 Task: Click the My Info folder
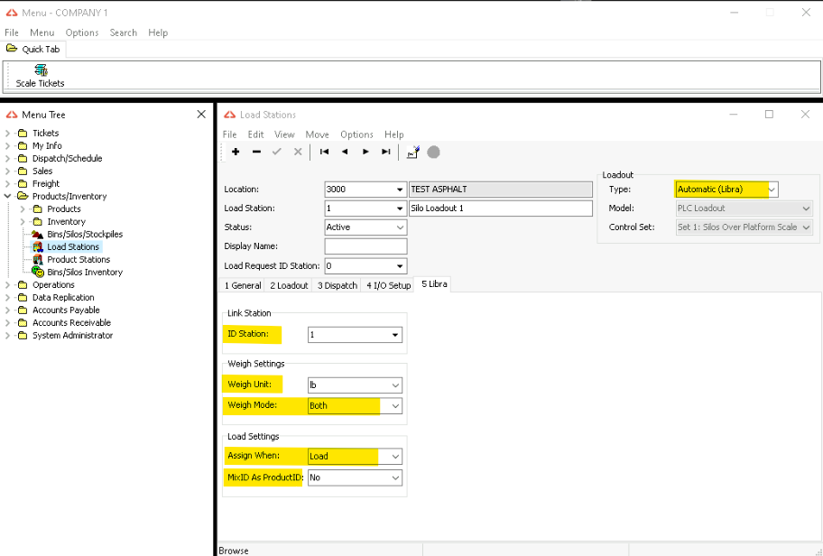click(x=47, y=145)
